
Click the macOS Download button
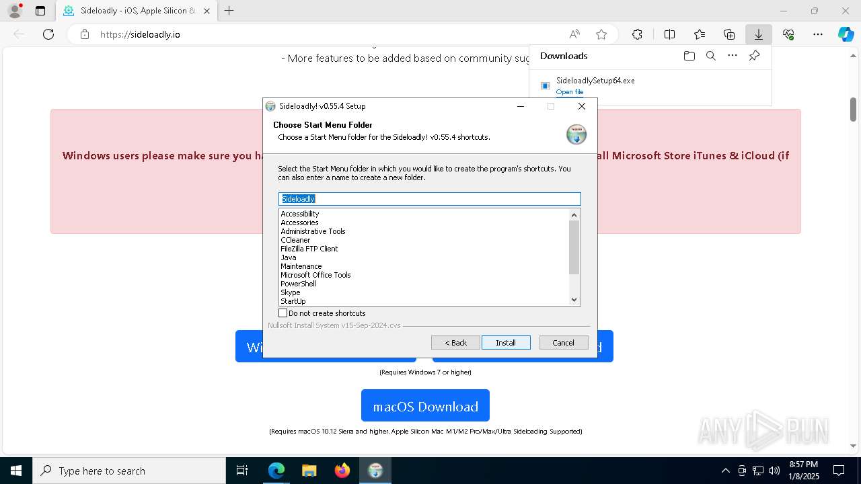point(425,406)
